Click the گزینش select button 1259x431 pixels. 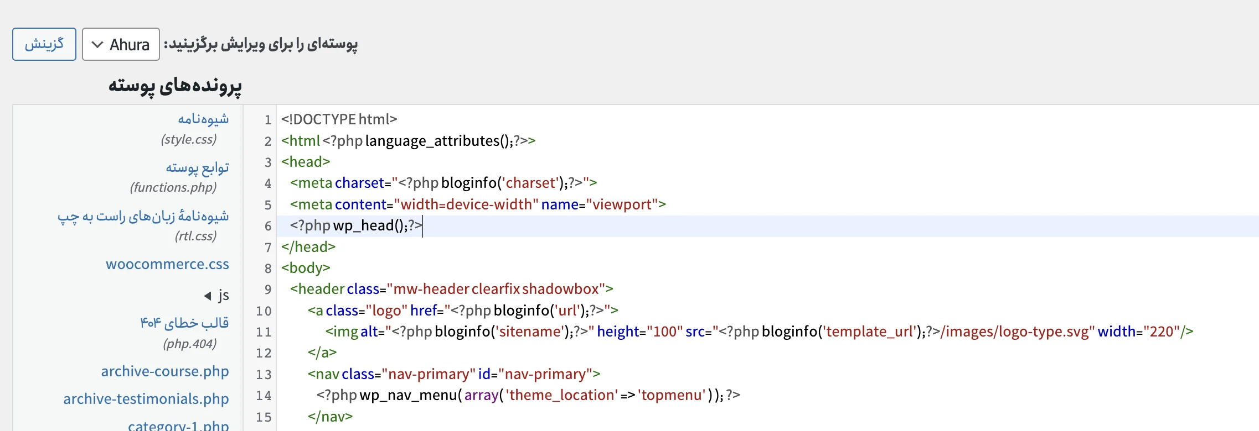[44, 44]
